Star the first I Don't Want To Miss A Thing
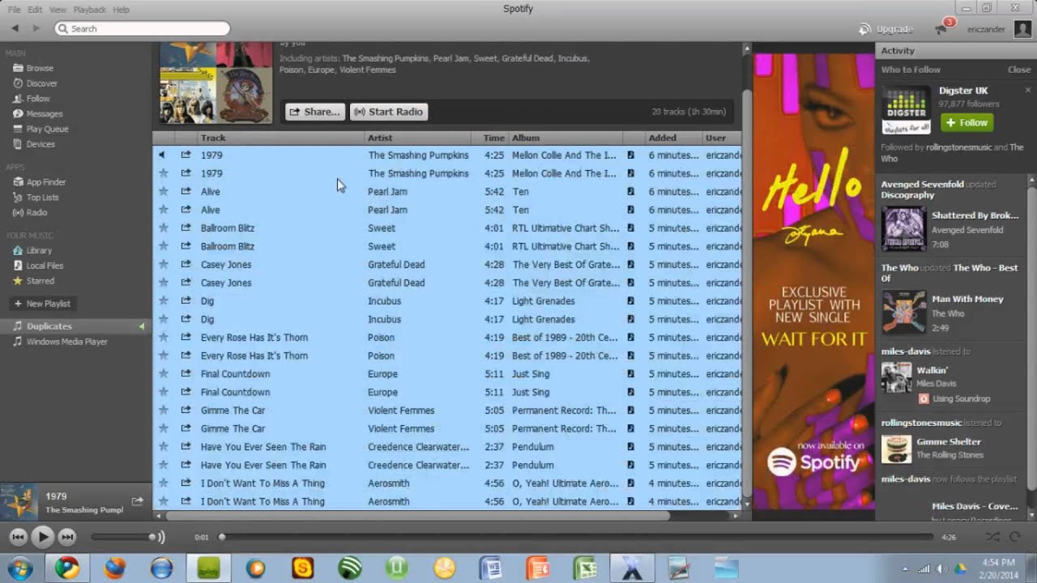Screen dimensions: 1037x583 pyautogui.click(x=163, y=483)
